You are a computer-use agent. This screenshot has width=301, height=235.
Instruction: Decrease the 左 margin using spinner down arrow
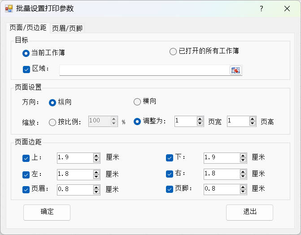click(x=96, y=176)
